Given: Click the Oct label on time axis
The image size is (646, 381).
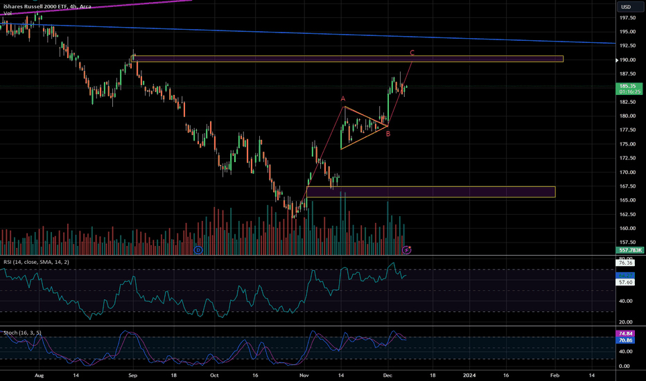Looking at the screenshot, I should (214, 375).
